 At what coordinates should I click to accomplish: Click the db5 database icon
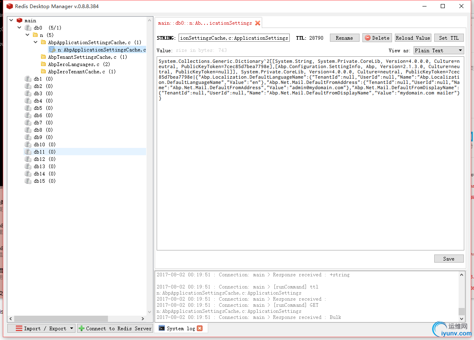pos(28,108)
